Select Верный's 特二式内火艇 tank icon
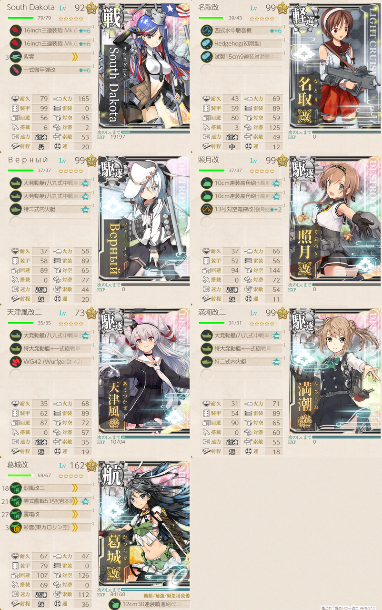Screen dimensions: 382x610 click(16, 209)
